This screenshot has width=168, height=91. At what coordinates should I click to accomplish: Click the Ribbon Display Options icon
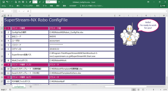[x=148, y=2]
